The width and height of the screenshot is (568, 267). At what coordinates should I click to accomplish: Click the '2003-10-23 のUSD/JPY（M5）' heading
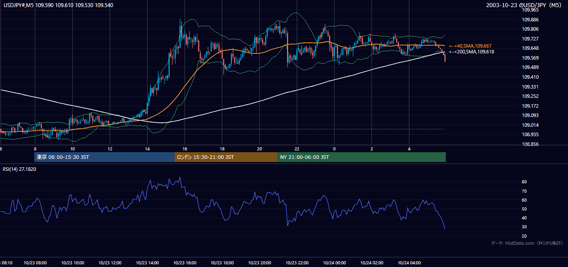525,5
